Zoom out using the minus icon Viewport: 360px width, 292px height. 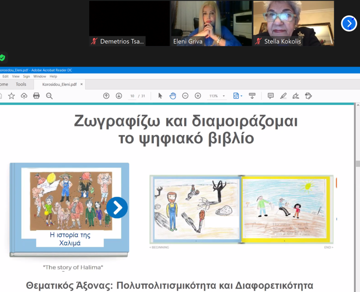(x=185, y=96)
